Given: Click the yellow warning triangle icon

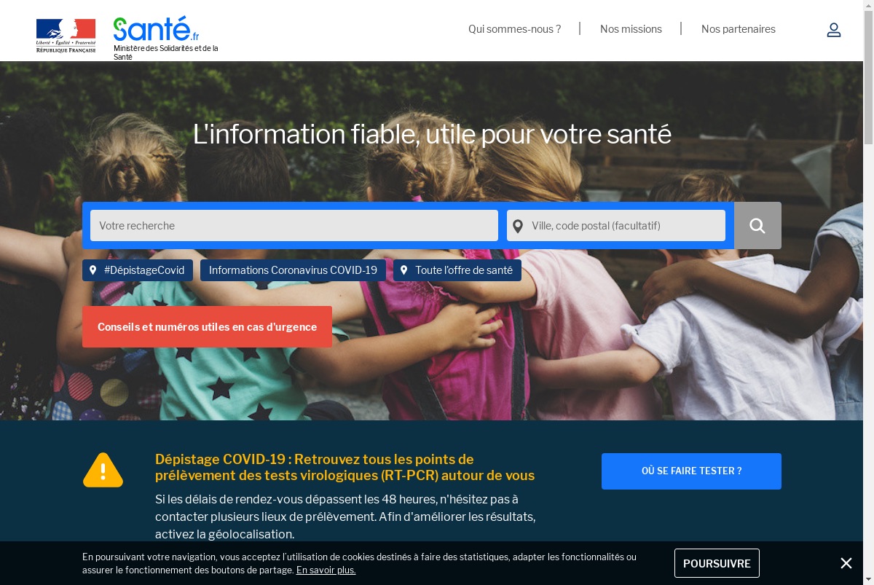Looking at the screenshot, I should (103, 471).
